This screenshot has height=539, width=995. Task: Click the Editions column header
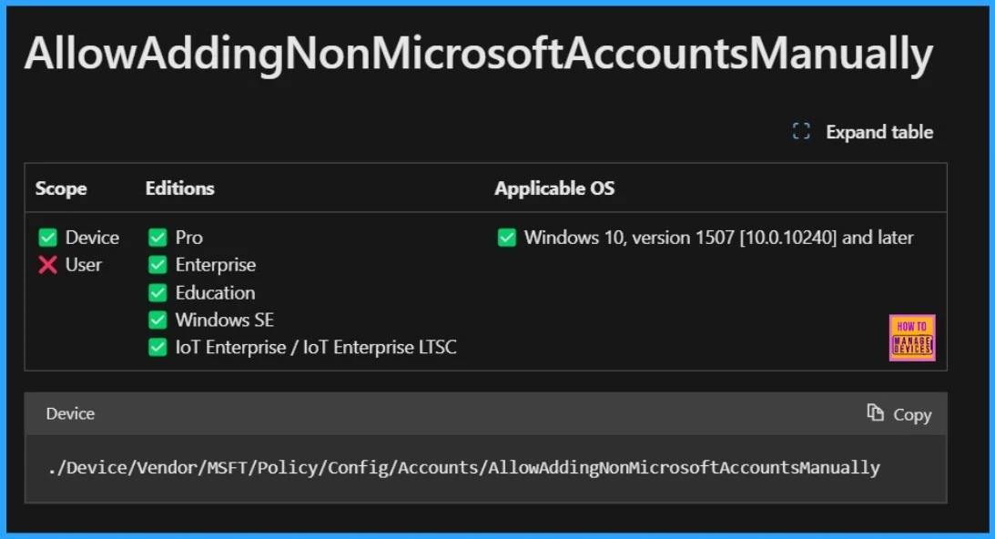(180, 188)
